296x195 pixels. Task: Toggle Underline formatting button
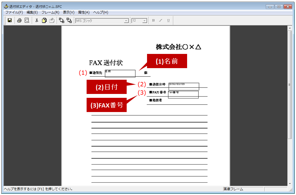(168, 20)
